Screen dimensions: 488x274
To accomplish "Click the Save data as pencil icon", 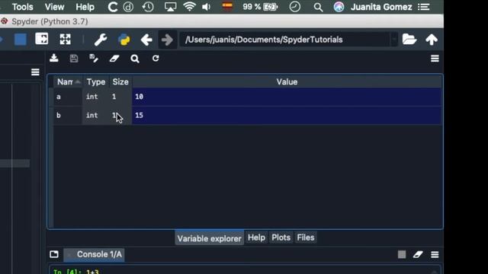I will (94, 58).
